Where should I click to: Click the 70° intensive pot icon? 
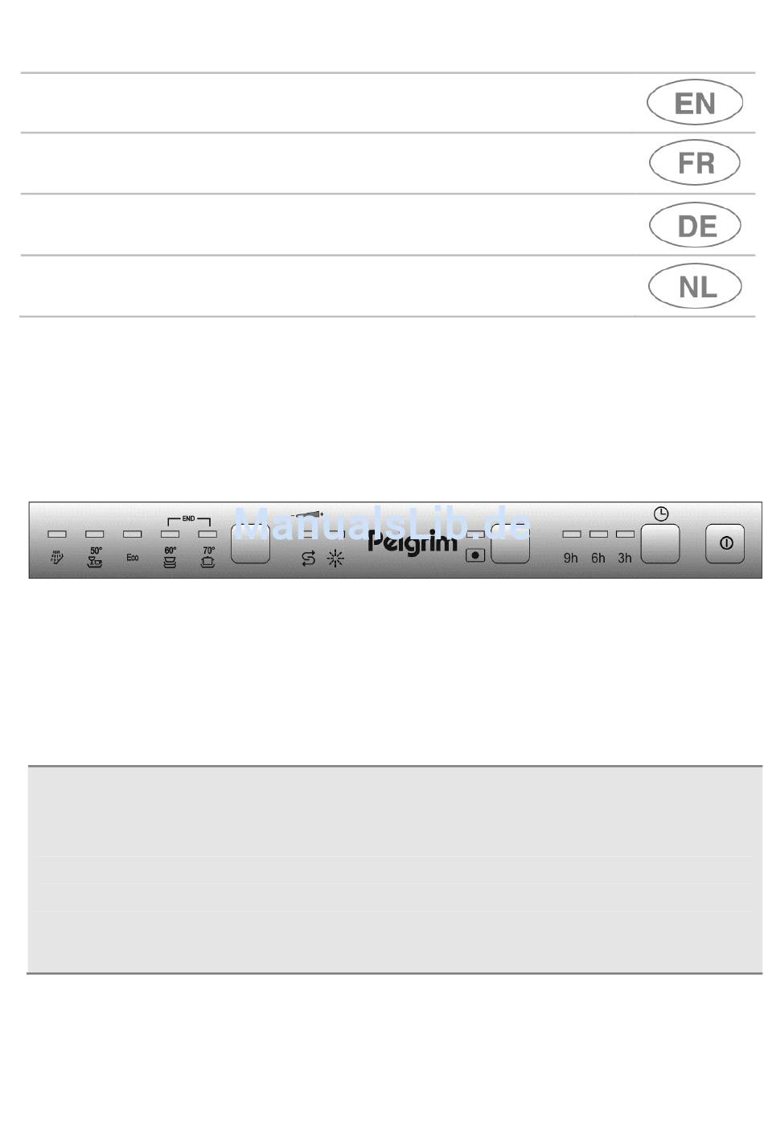click(208, 557)
